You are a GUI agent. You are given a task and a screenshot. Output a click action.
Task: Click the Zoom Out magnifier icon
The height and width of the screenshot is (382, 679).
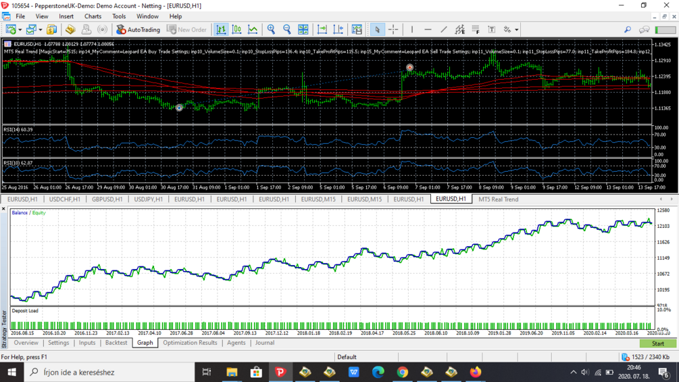[286, 30]
